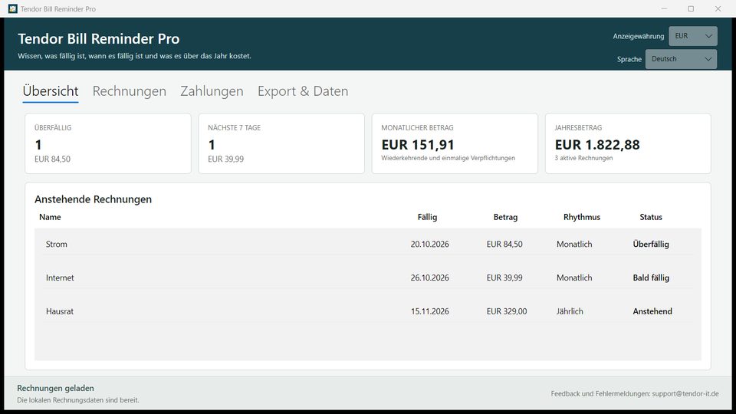This screenshot has width=736, height=414.
Task: Open the Jahresbetrag summary card
Action: coord(628,143)
